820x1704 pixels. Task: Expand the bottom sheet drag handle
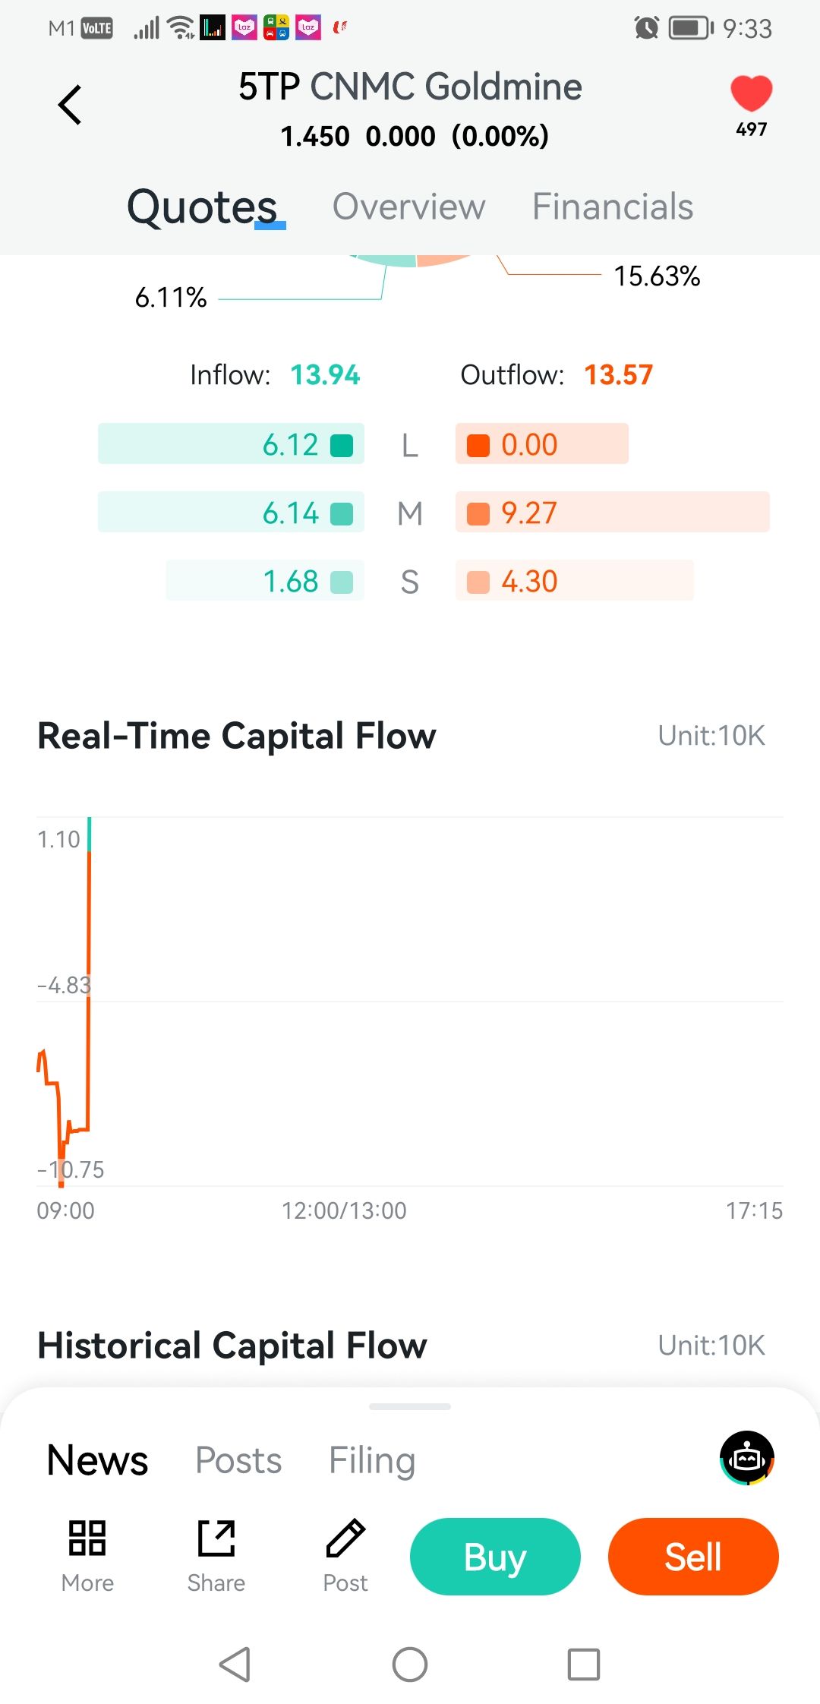point(410,1406)
